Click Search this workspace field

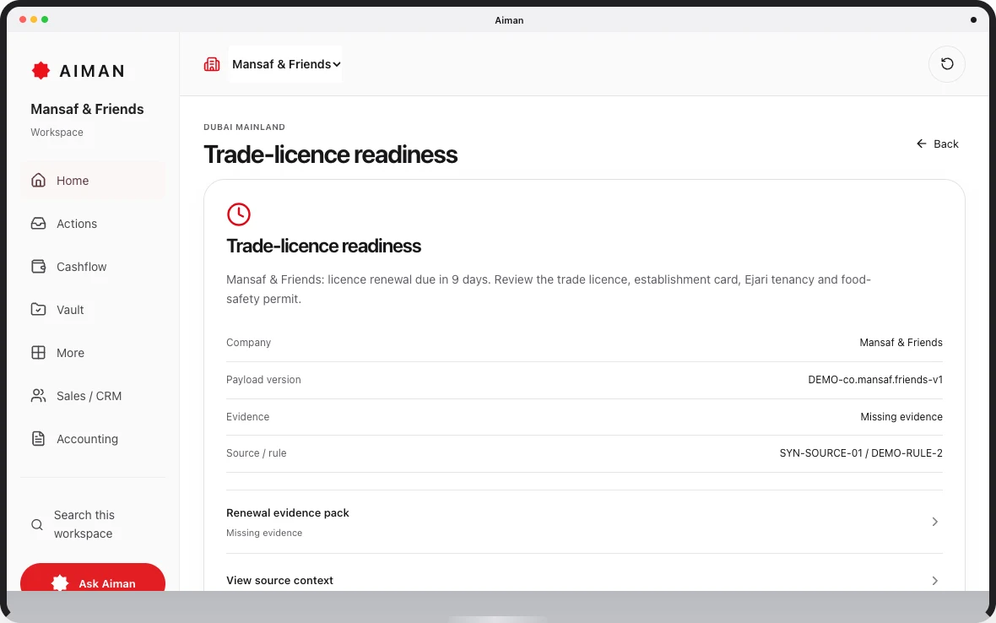[93, 524]
